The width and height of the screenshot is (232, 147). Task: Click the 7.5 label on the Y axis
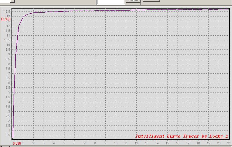(x=8, y=69)
